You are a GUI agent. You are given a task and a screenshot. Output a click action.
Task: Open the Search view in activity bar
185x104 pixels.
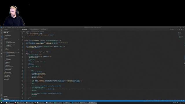coord(1,33)
